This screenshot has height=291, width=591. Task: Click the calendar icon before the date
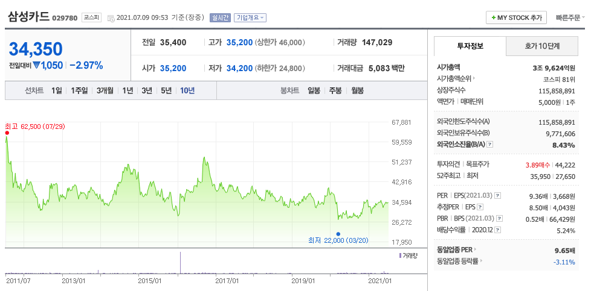(111, 18)
